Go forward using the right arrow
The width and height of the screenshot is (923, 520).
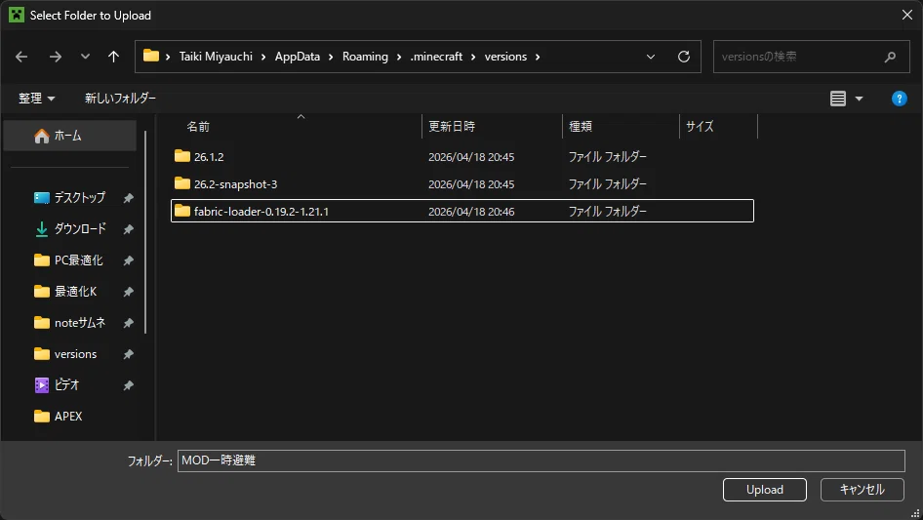pos(56,57)
